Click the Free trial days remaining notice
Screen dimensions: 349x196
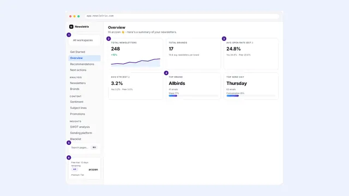(x=80, y=164)
